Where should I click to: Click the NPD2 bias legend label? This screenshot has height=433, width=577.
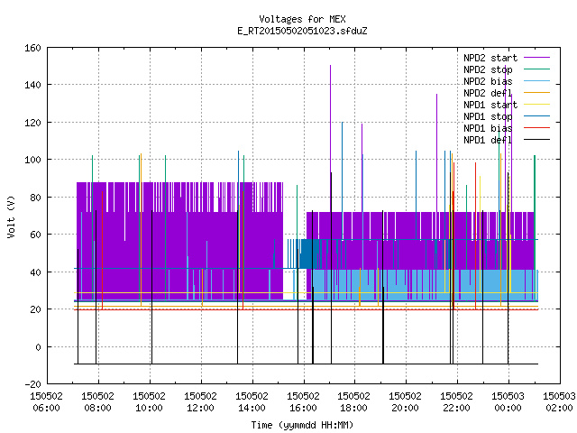pyautogui.click(x=488, y=81)
